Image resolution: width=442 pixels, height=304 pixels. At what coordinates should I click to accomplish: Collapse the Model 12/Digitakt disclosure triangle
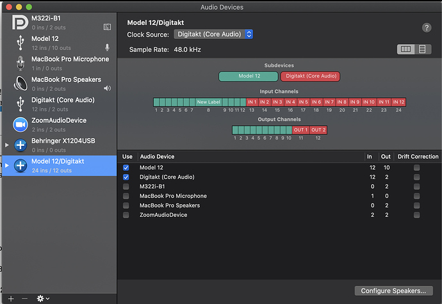click(7, 166)
